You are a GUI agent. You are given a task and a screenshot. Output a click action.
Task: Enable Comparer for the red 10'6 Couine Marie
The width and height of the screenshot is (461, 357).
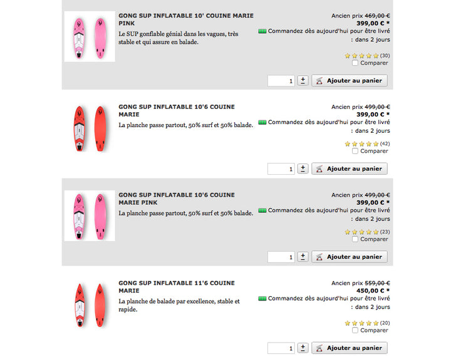pos(355,151)
